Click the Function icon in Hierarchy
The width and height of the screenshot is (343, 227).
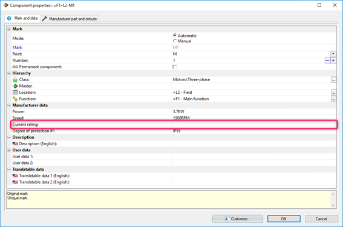click(x=15, y=99)
